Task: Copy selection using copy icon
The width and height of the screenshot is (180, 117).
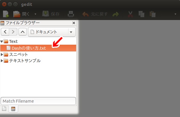Action: tap(141, 14)
